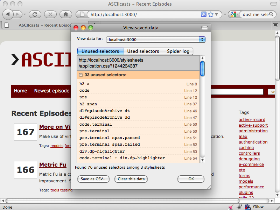Select the 'pre.terminal span.passed' selector row
280x210 pixels.
tap(138, 138)
